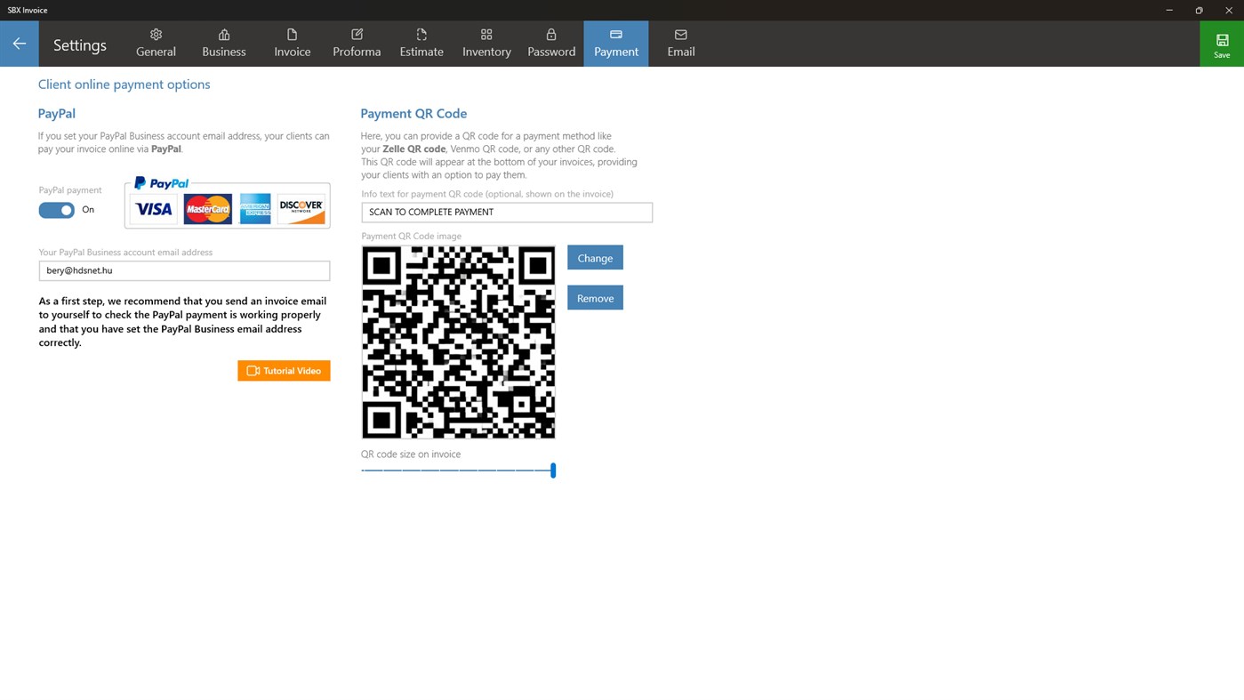1244x700 pixels.
Task: Click the PayPal Business email address field
Action: [183, 270]
